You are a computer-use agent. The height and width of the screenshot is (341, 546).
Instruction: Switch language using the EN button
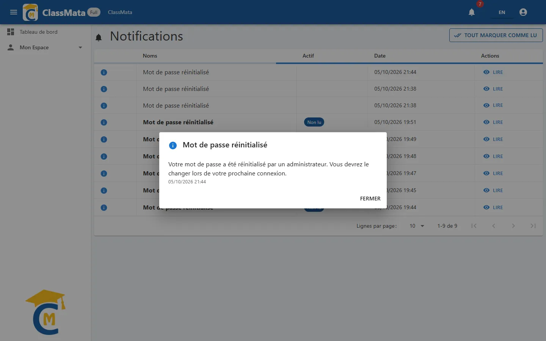tap(502, 12)
